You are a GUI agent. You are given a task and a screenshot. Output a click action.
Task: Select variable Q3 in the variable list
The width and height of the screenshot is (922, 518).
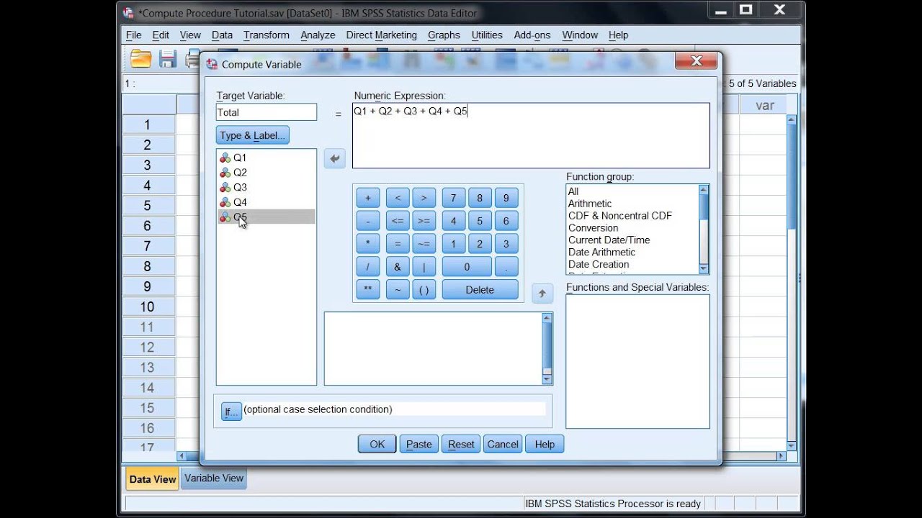click(x=266, y=187)
